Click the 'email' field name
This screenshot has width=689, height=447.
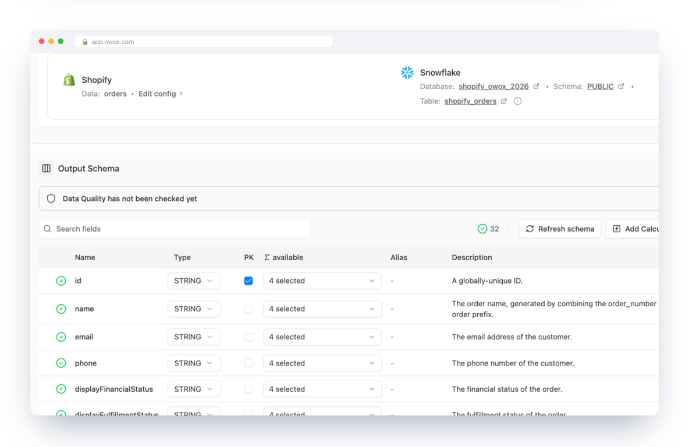point(84,337)
